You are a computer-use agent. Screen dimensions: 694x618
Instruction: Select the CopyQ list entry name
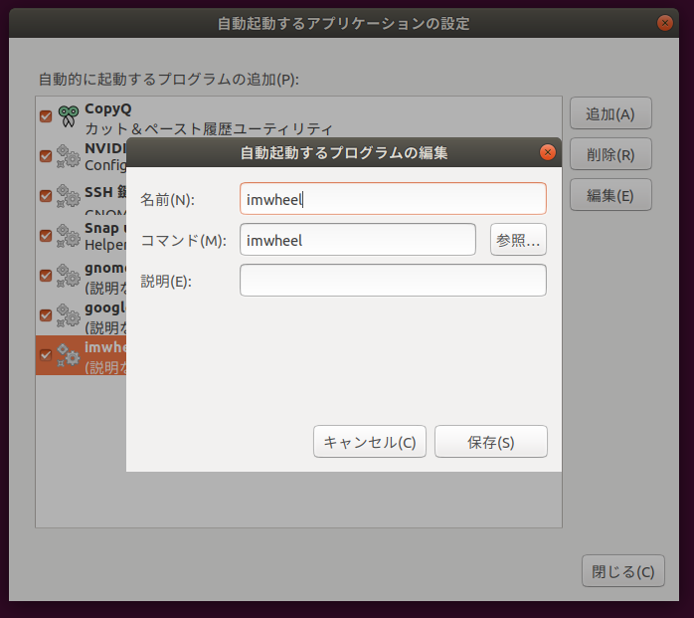[108, 108]
